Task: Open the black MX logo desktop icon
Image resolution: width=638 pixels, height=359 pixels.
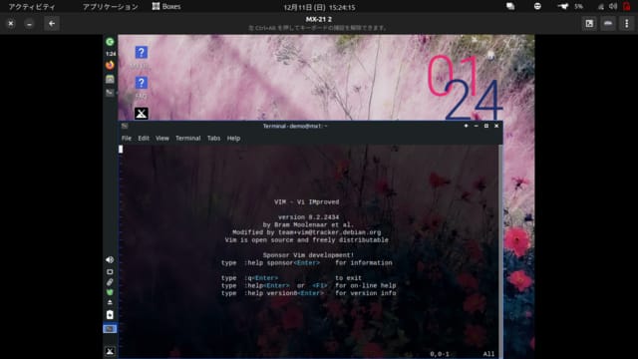Action: coord(142,114)
